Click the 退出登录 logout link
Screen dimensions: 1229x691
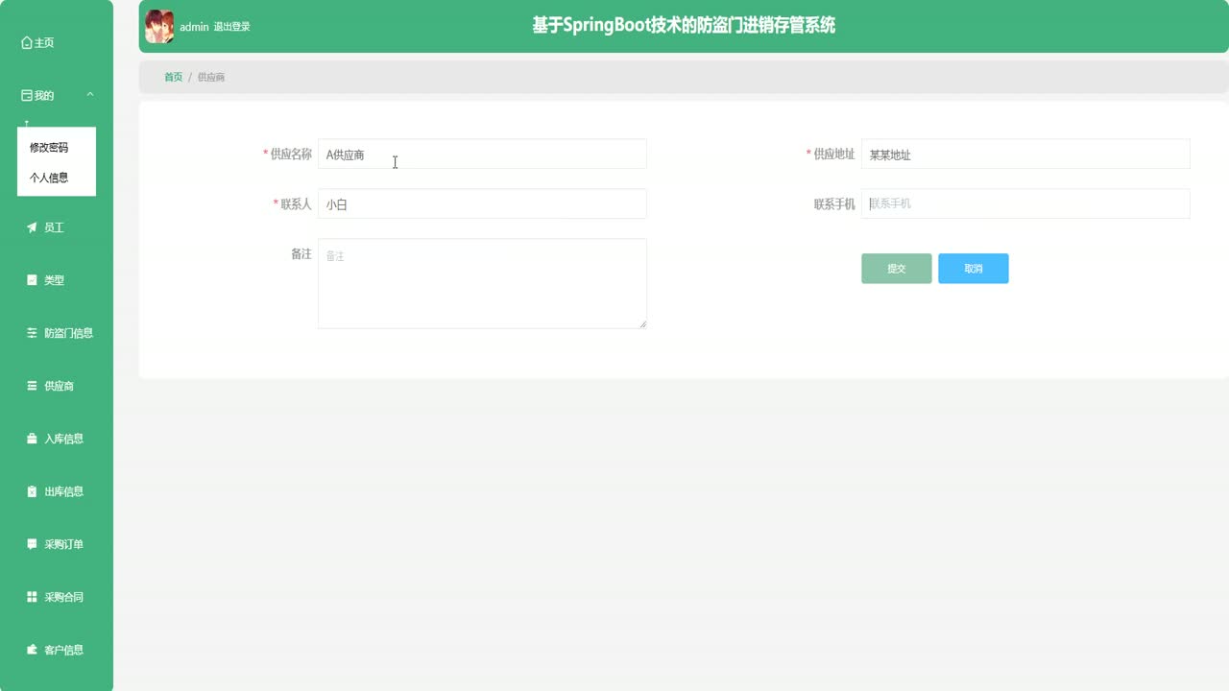tap(231, 27)
